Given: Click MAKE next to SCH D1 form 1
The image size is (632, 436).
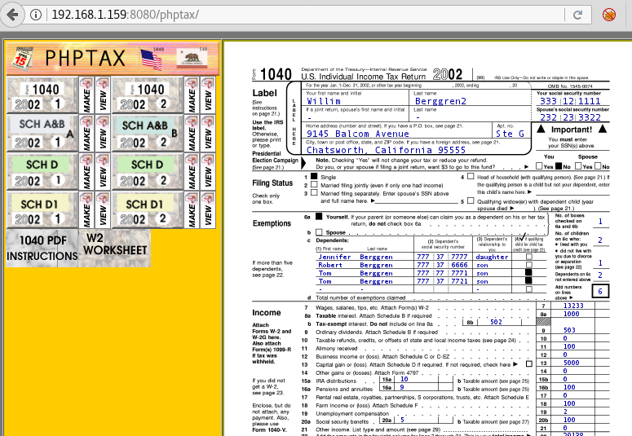Looking at the screenshot, I should [x=86, y=210].
